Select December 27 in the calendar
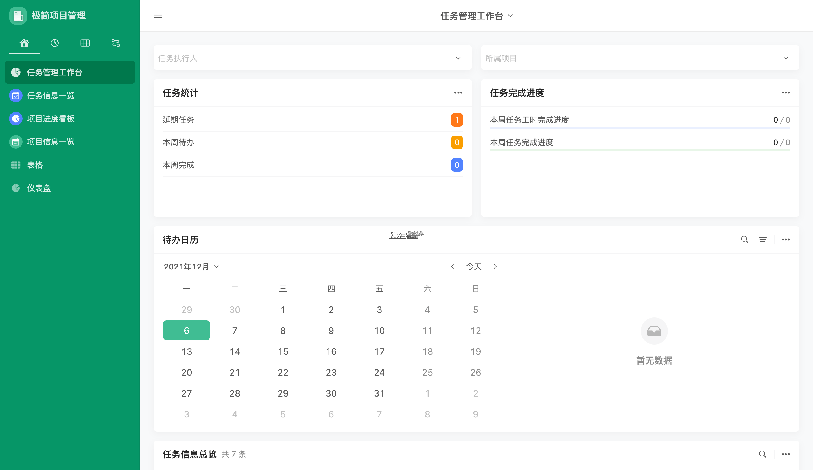Image resolution: width=813 pixels, height=470 pixels. (x=187, y=393)
